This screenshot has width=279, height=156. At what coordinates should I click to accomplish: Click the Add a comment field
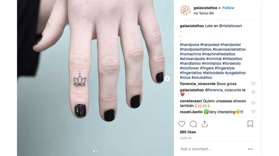click(212, 149)
